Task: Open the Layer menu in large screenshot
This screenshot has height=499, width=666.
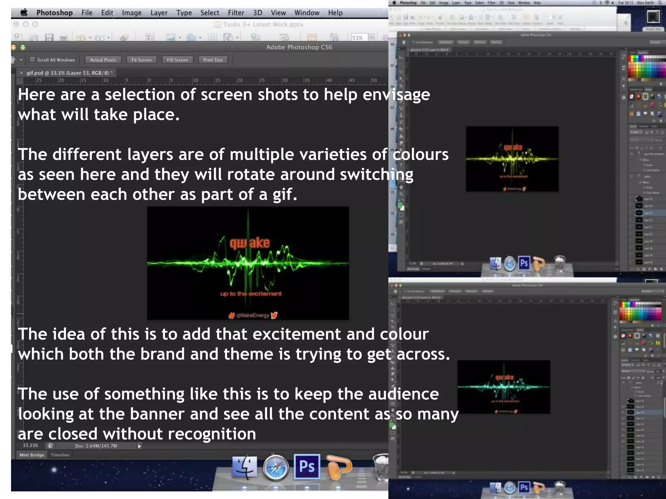Action: [159, 13]
